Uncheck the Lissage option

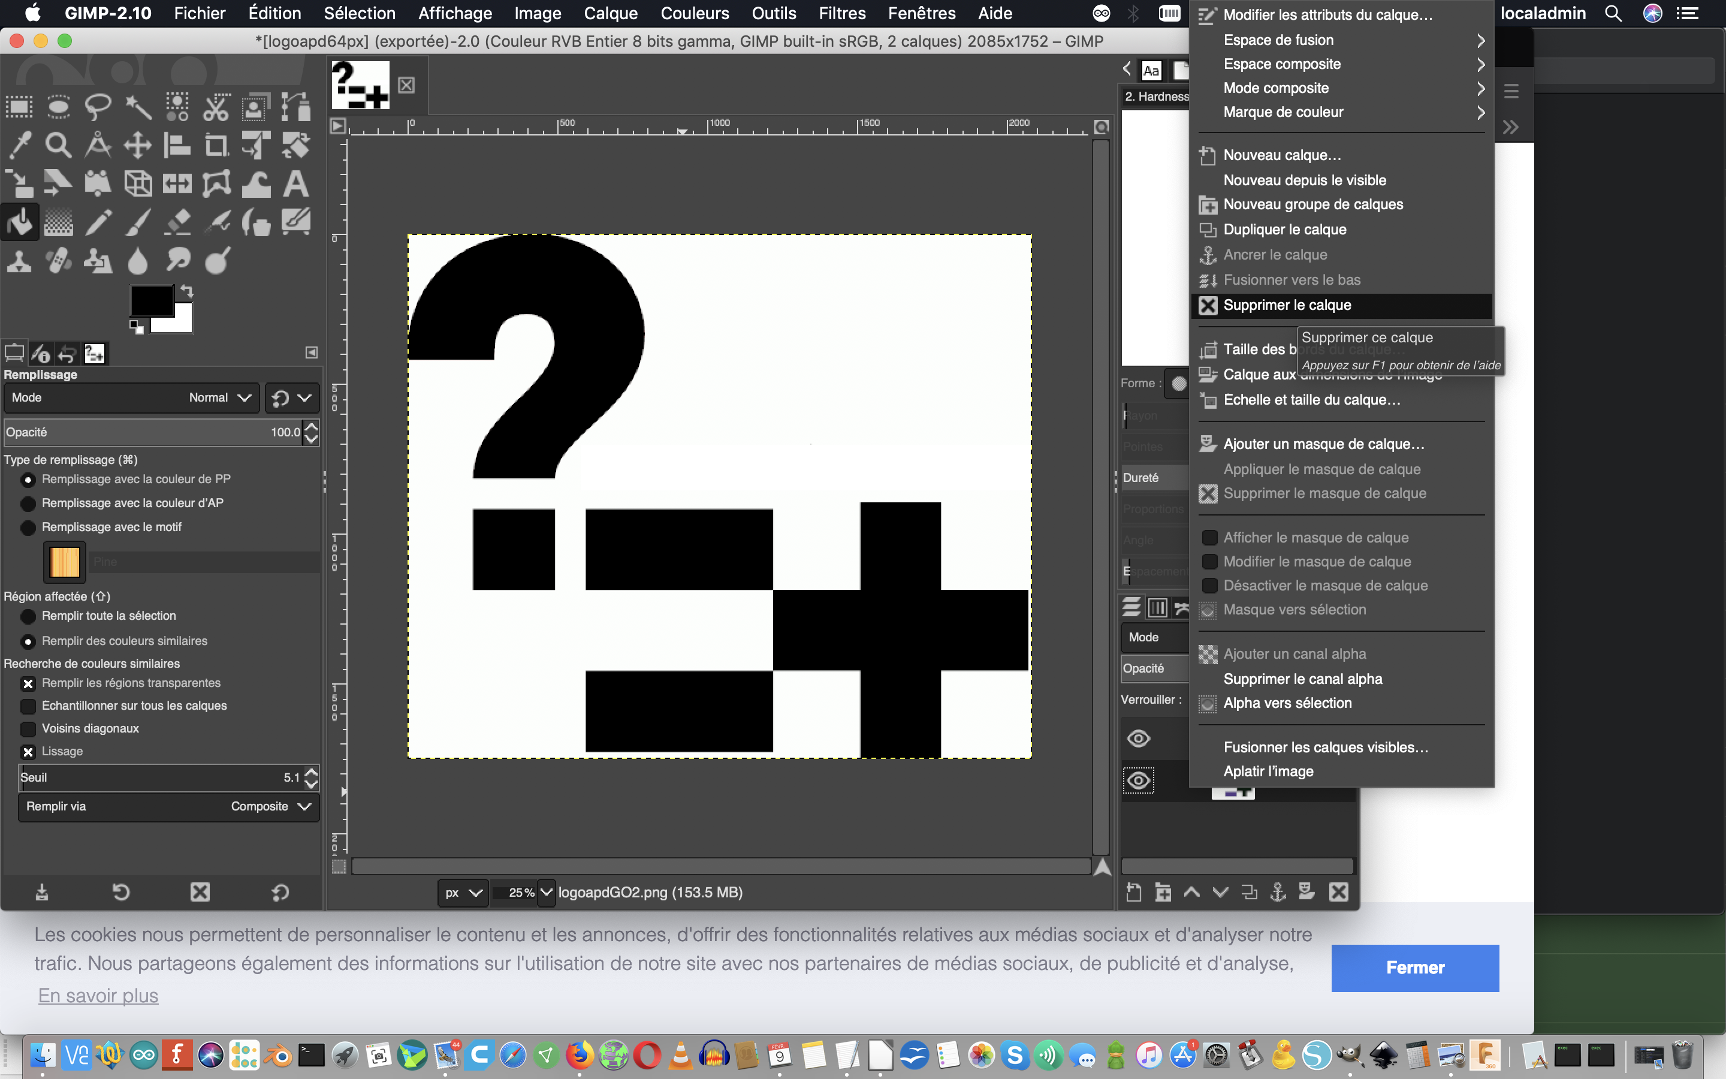(29, 752)
